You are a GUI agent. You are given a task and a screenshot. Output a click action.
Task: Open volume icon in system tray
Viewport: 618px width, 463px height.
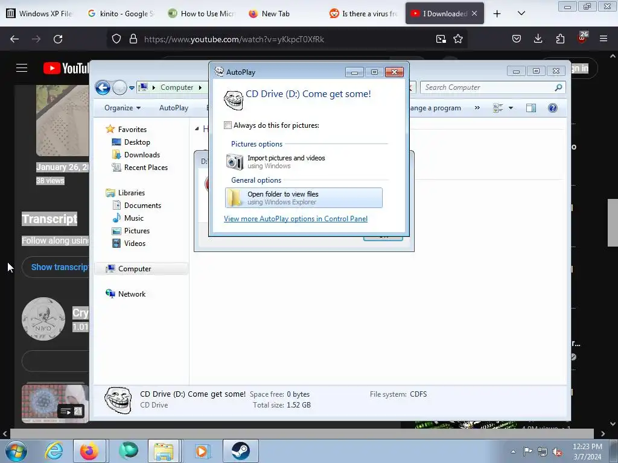click(557, 452)
